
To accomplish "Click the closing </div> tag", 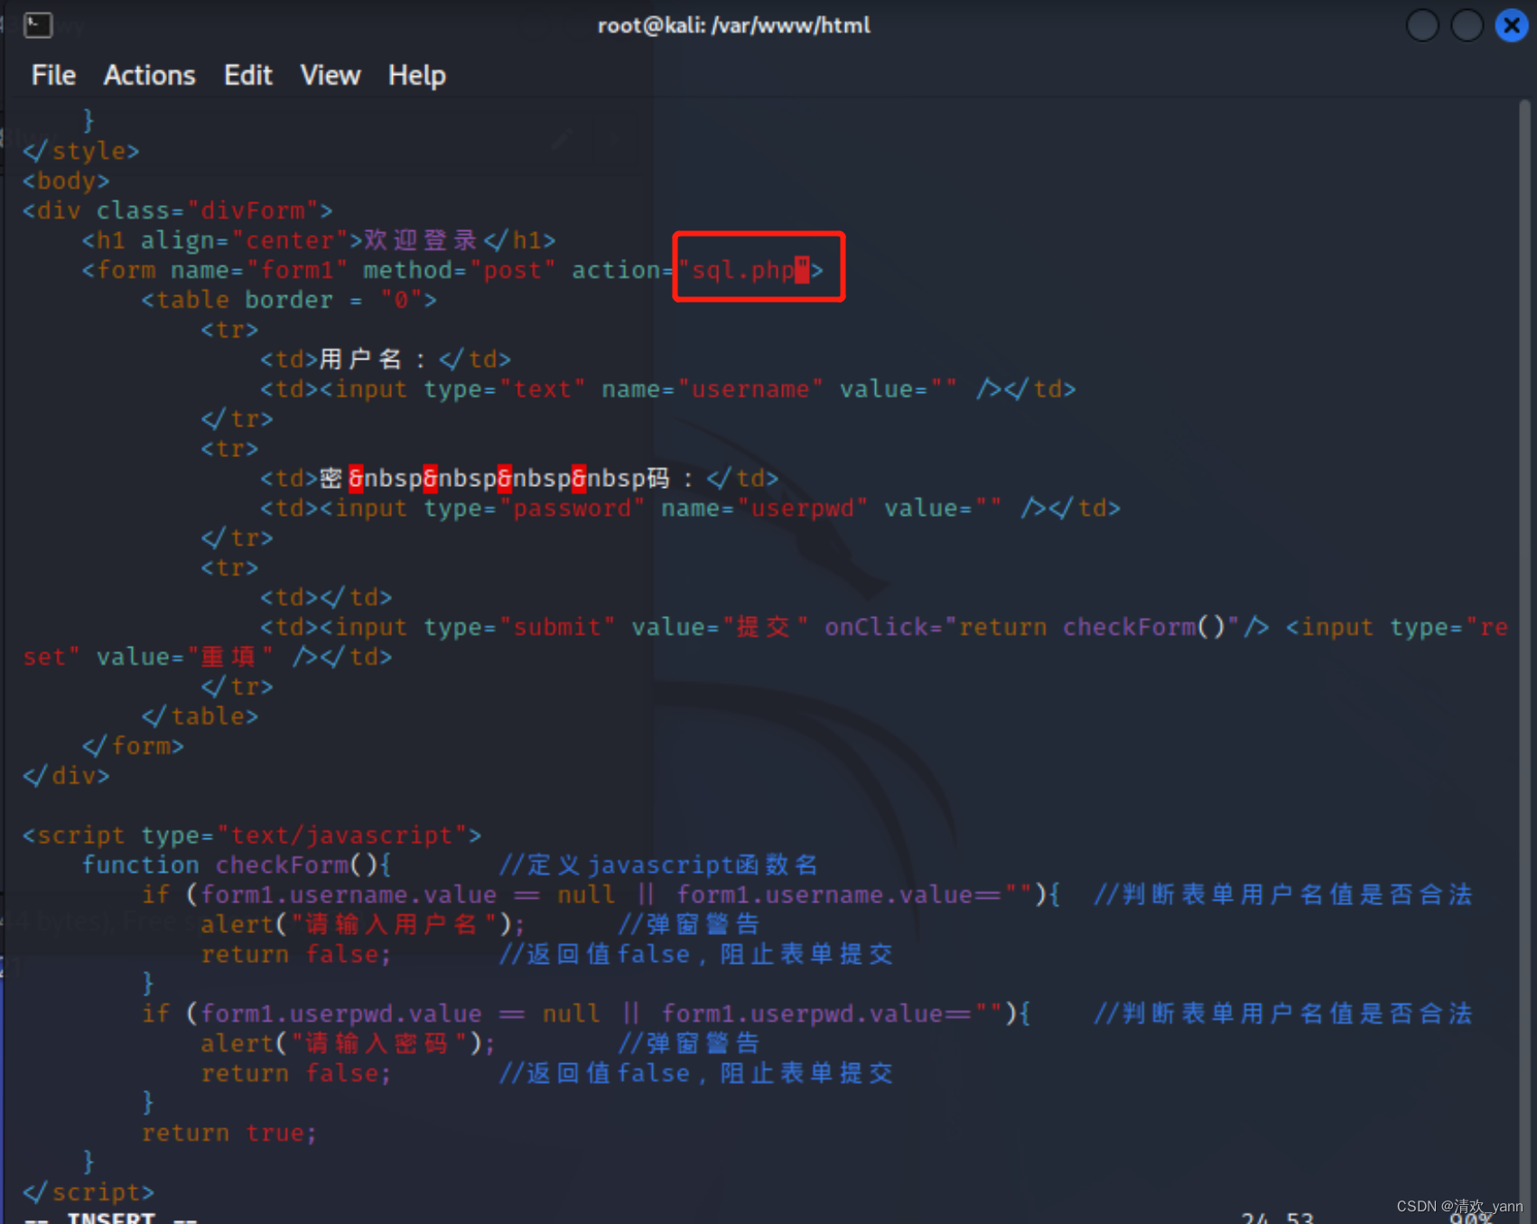I will [x=66, y=776].
